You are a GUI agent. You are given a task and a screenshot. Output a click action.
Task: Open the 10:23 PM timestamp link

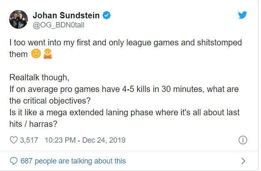pyautogui.click(x=59, y=140)
